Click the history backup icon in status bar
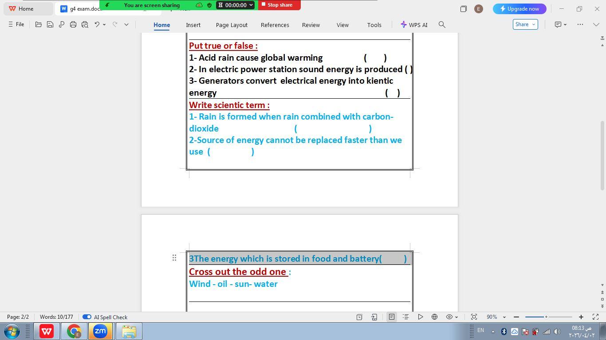Viewport: 606px width, 340px height. (359, 317)
